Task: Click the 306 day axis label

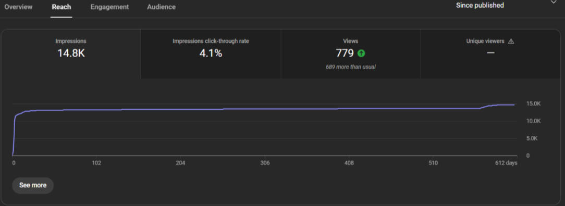Action: 265,163
